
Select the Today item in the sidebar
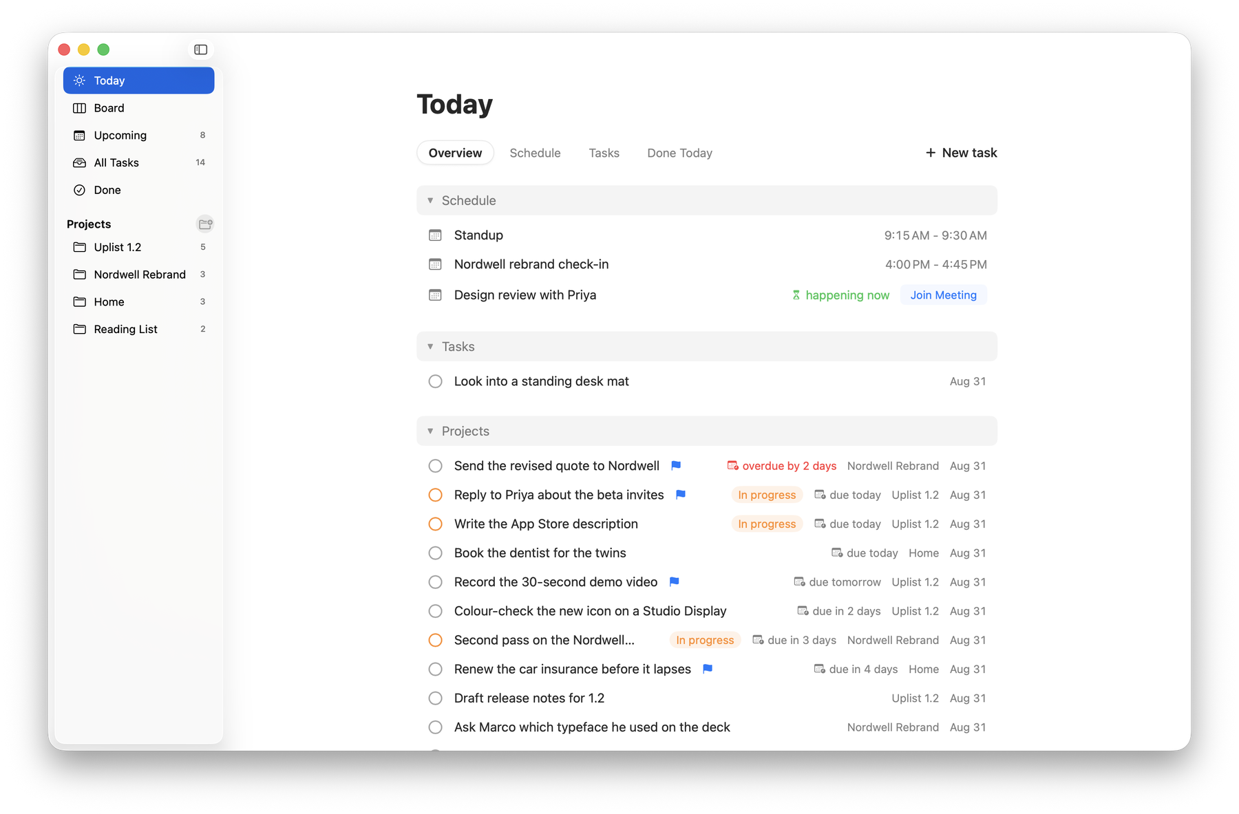click(x=139, y=81)
